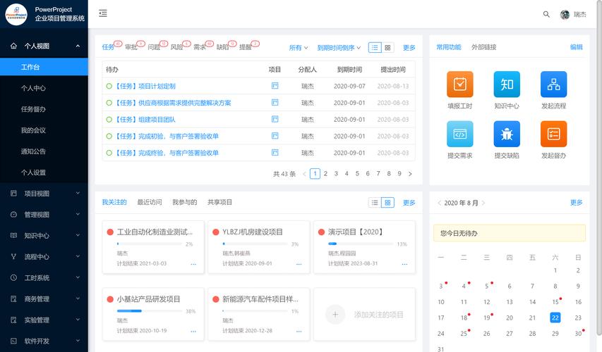This screenshot has width=602, height=352.
Task: Switch to the 问题 tab
Action: (154, 47)
